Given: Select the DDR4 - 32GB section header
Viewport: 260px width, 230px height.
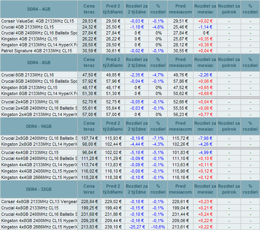Looking at the screenshot, I should pos(39,189).
